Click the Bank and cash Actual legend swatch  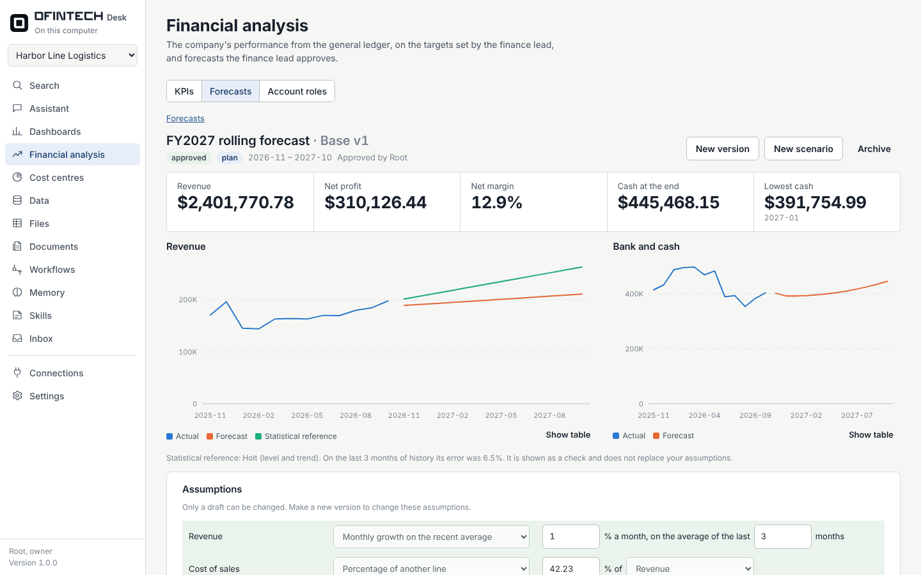pyautogui.click(x=616, y=436)
